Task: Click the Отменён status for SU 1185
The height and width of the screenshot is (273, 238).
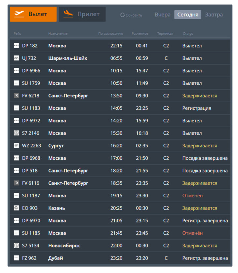Action: (x=192, y=233)
